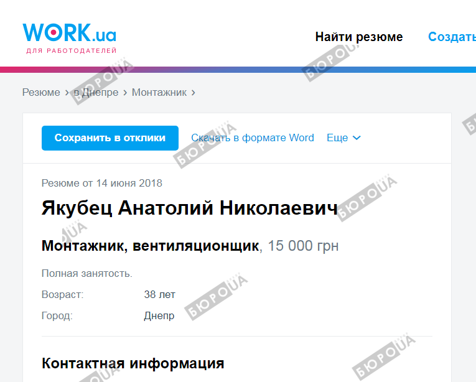The image size is (476, 382).
Task: Open the Найти резюме menu item
Action: [x=358, y=37]
